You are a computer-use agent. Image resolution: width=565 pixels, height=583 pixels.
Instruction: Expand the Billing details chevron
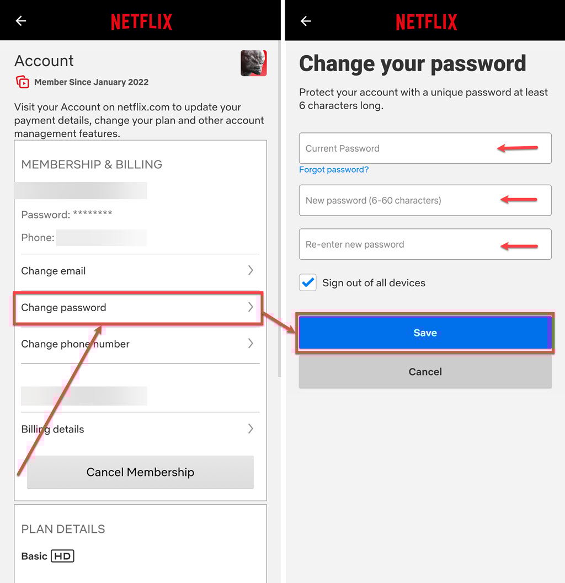[250, 429]
